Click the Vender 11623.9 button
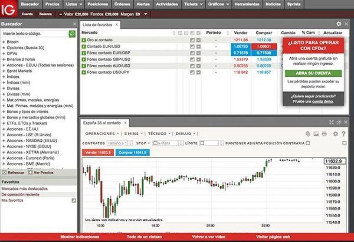This screenshot has width=354, height=242. tap(98, 152)
